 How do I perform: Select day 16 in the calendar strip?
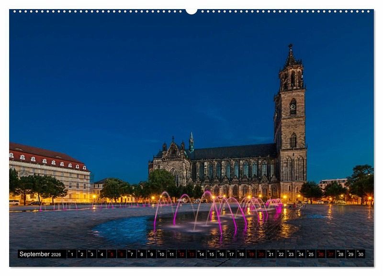[x=221, y=254]
